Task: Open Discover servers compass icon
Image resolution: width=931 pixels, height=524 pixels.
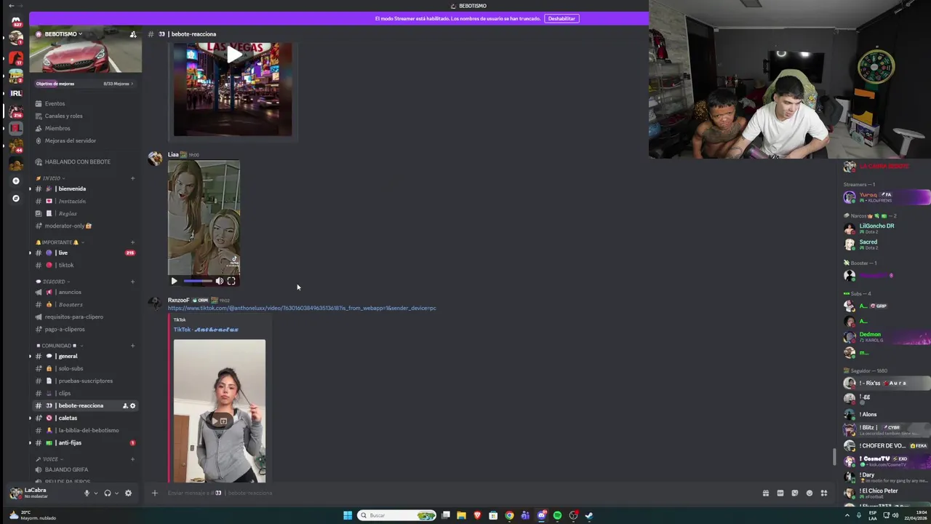Action: click(x=15, y=198)
